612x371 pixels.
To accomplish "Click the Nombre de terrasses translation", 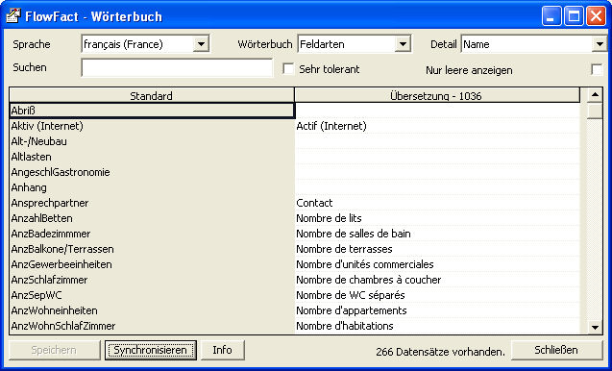I will (437, 249).
